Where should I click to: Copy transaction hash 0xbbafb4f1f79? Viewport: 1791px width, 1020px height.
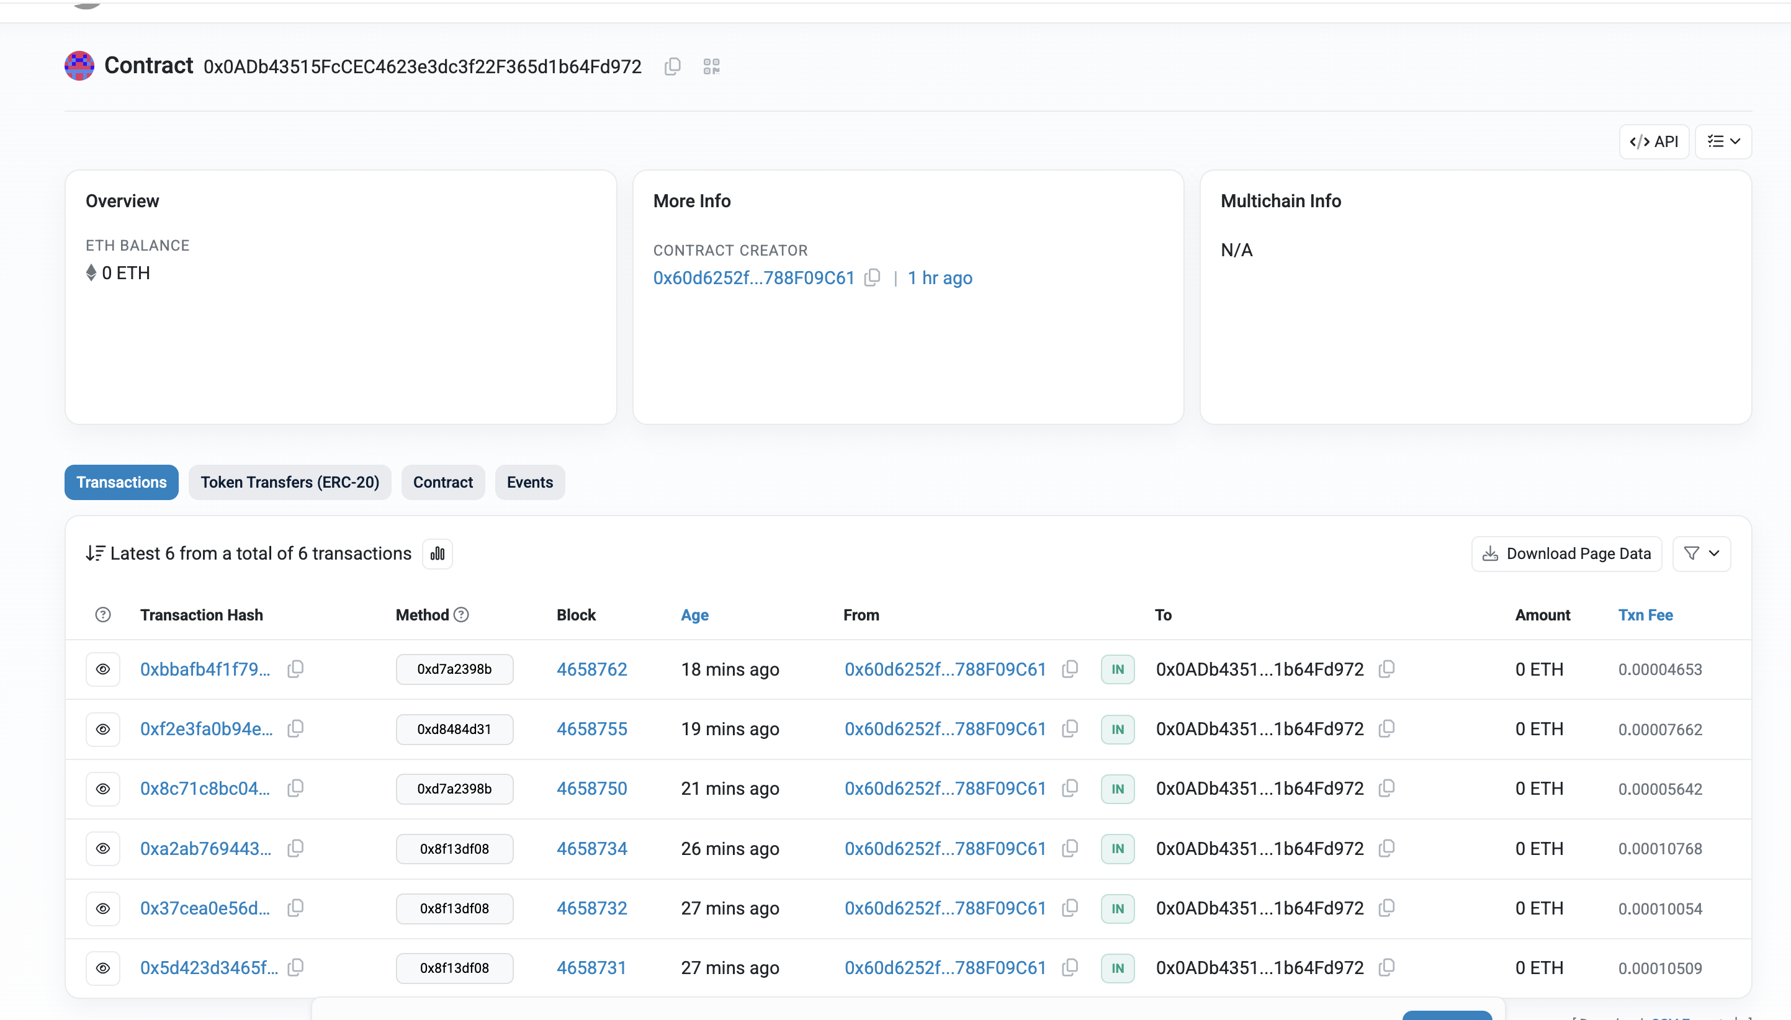[295, 669]
